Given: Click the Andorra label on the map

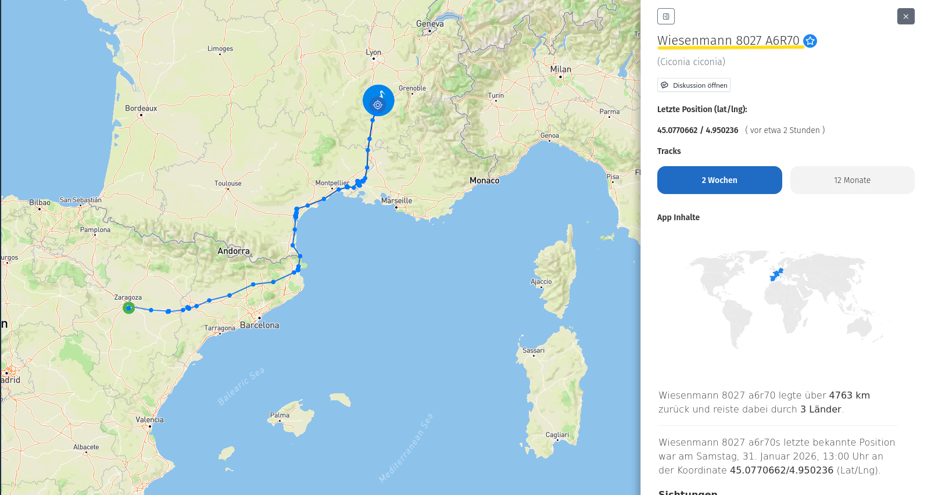Looking at the screenshot, I should pos(234,251).
